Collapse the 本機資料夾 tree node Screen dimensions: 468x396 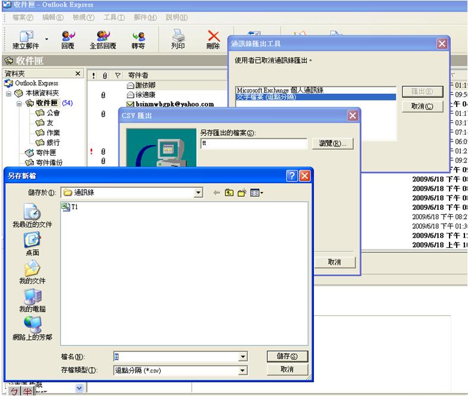click(x=9, y=94)
